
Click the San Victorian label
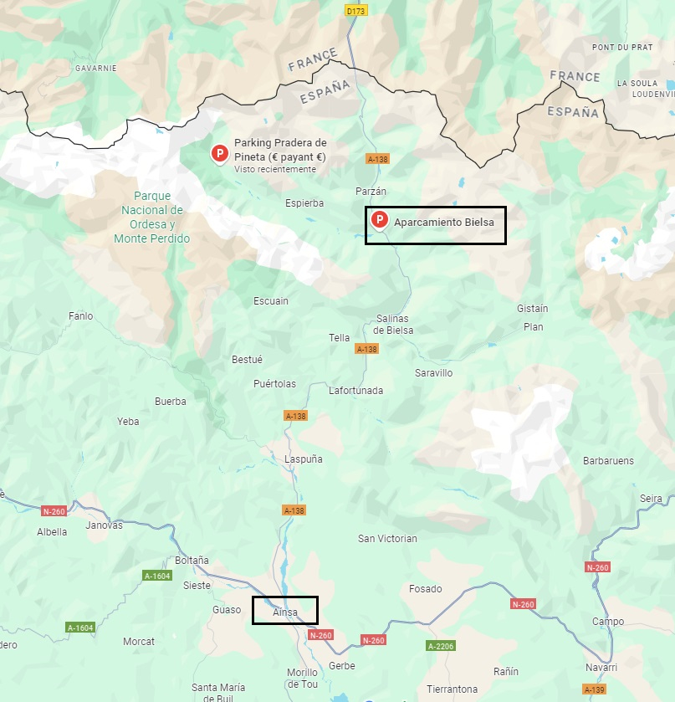pos(387,539)
